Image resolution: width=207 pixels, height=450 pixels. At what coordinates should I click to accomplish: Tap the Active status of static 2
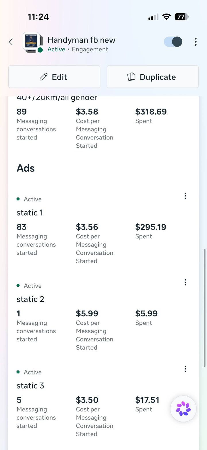tap(32, 286)
